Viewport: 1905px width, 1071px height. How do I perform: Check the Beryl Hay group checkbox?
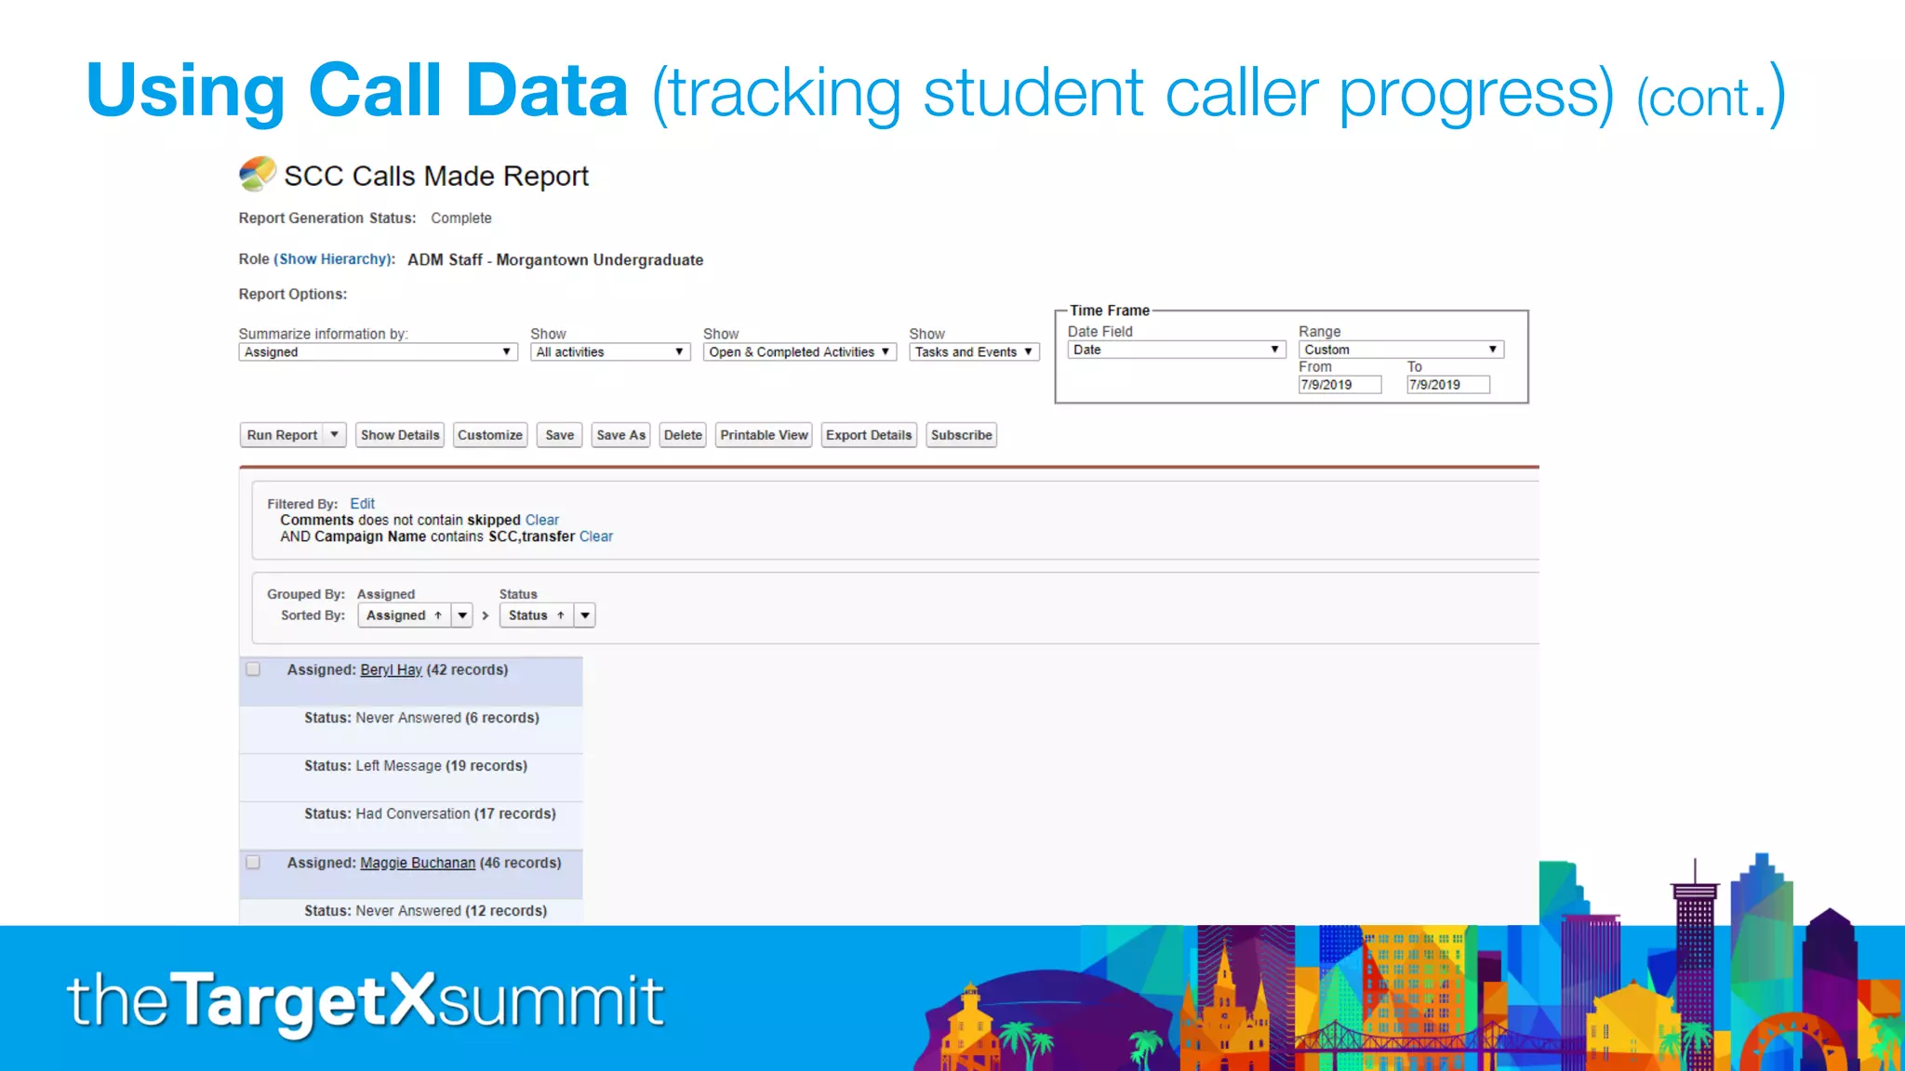point(253,669)
